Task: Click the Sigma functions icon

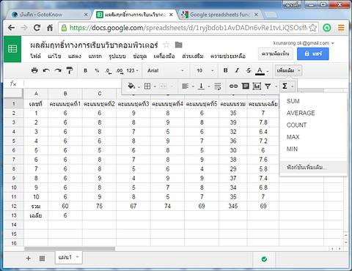Action: click(285, 86)
